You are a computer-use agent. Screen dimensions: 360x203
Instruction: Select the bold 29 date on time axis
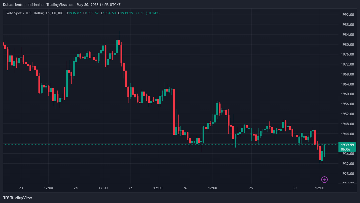click(251, 188)
